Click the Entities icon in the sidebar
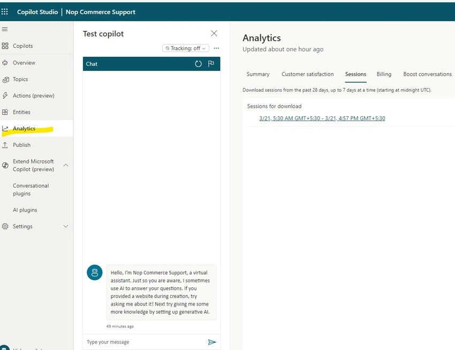 pos(5,112)
